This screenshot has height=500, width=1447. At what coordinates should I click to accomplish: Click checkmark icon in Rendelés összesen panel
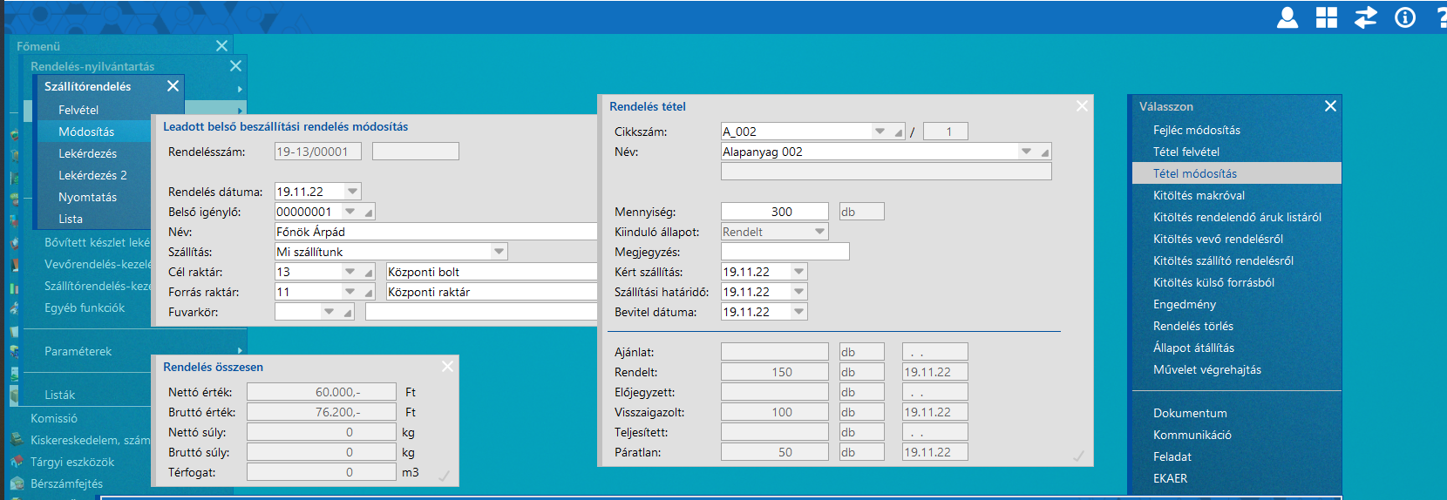coord(444,476)
